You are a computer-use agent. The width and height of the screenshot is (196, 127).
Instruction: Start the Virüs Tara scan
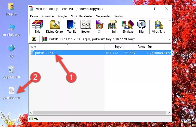pyautogui.click(x=159, y=27)
